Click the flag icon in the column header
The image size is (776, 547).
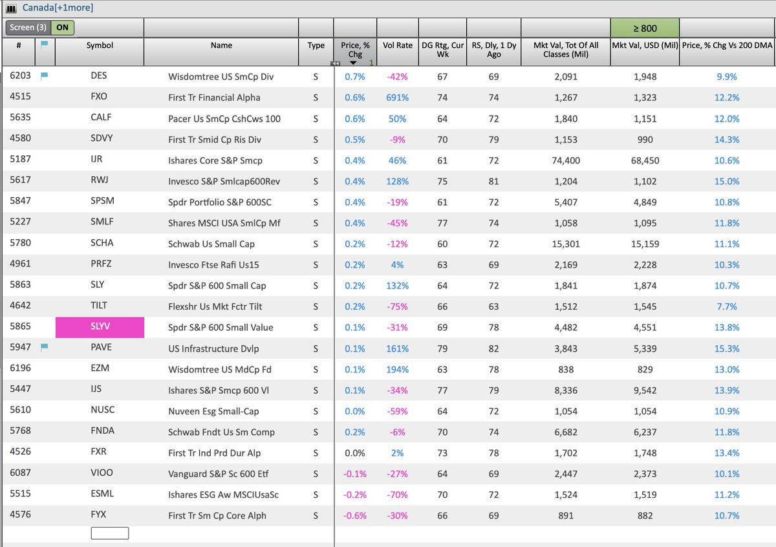click(x=45, y=45)
